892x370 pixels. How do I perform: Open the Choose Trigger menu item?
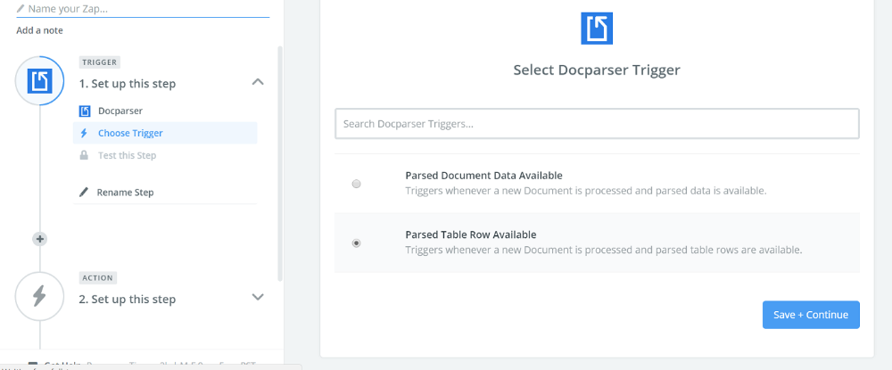165,133
